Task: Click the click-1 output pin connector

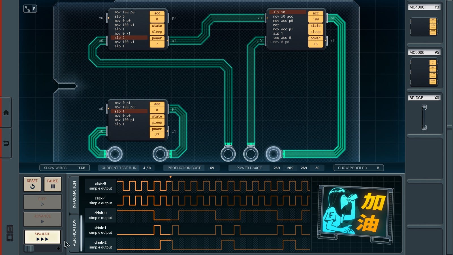Action: pos(160,154)
